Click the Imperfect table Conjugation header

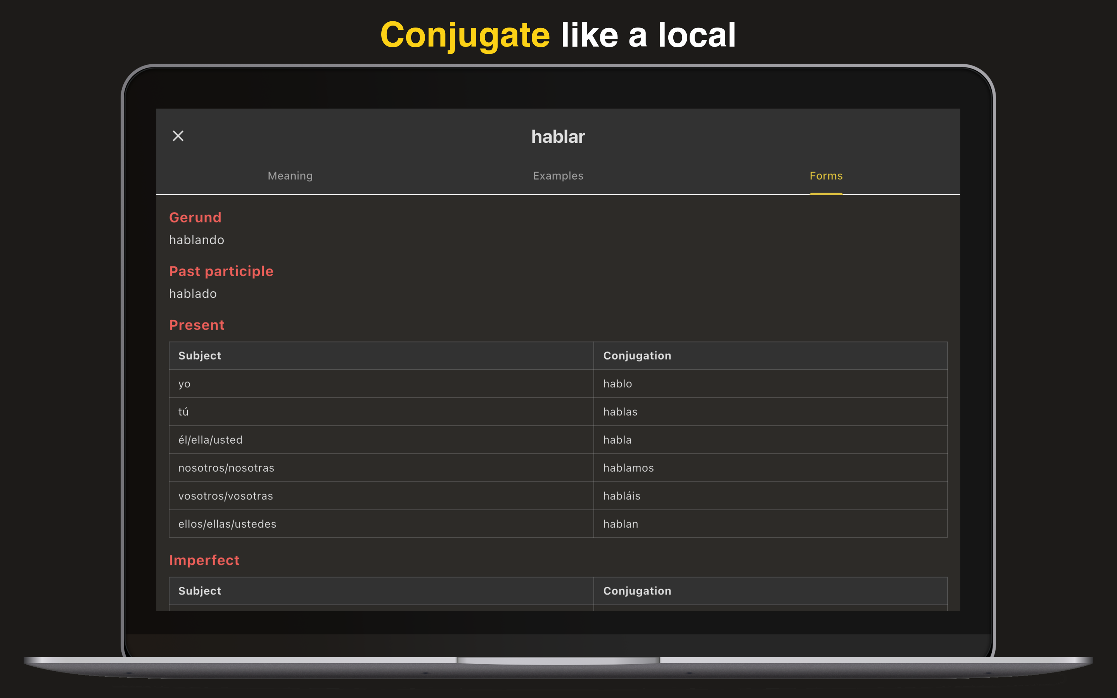(x=770, y=591)
